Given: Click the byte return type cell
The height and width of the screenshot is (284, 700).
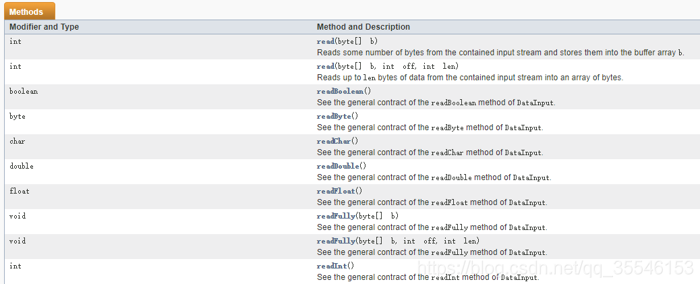Looking at the screenshot, I should click(x=18, y=116).
